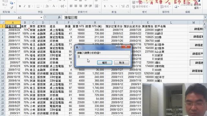Open the Alignment (對齊方式) group dialog launcher
This screenshot has width=207, height=116.
100,12
